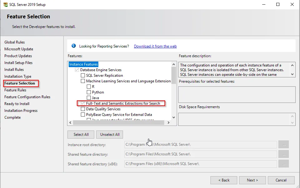Click the Feature description scroll up arrow
This screenshot has width=300, height=188.
coord(292,65)
